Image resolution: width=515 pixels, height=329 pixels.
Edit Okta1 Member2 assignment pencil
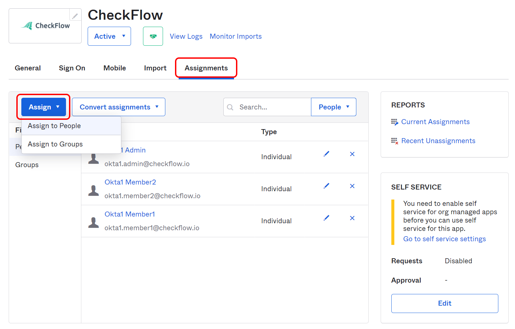(x=327, y=186)
